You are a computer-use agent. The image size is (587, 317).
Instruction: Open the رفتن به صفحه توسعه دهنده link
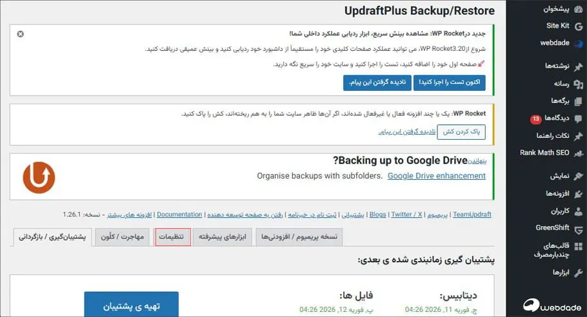coord(245,215)
